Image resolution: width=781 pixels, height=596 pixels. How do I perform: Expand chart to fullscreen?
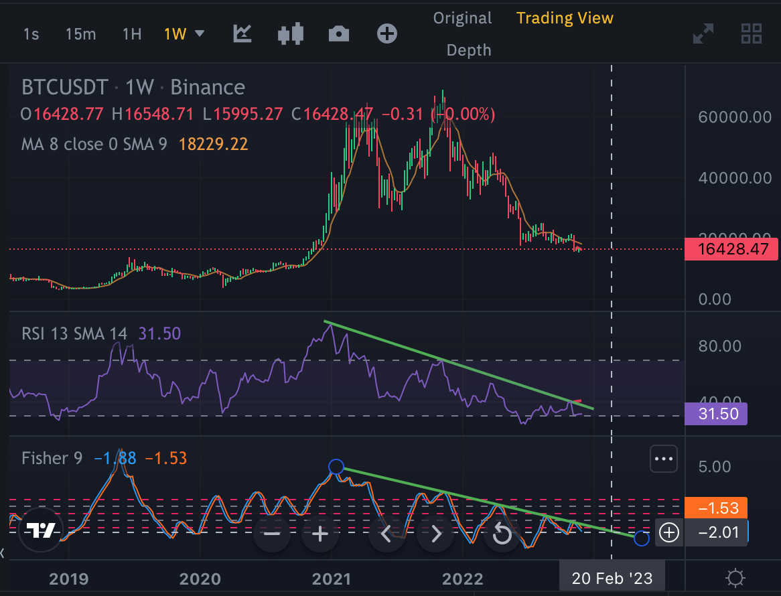pos(703,34)
